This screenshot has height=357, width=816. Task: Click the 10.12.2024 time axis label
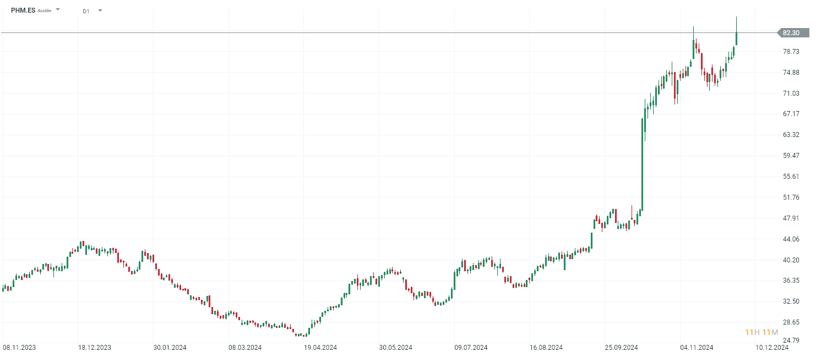click(x=771, y=348)
